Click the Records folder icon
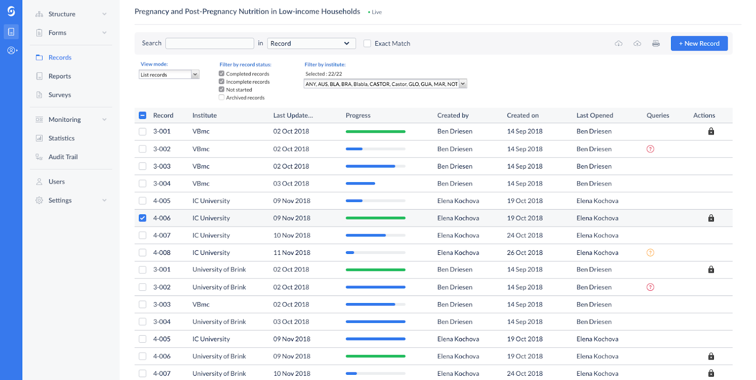This screenshot has height=380, width=756. tap(39, 58)
